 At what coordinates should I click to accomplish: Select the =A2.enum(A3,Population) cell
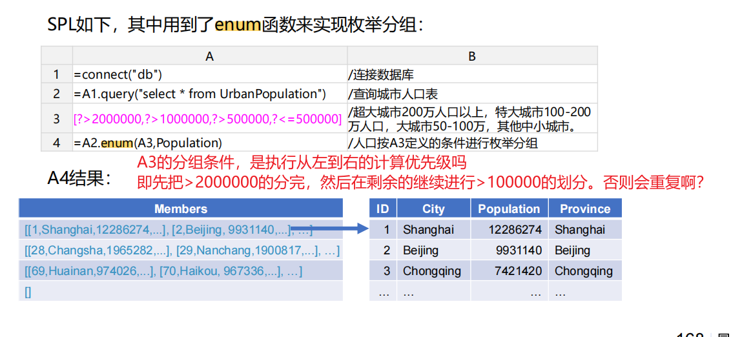tap(147, 143)
